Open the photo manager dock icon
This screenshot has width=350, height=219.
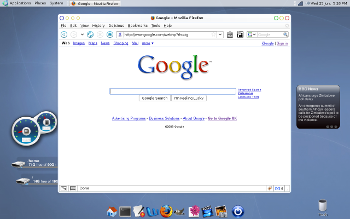pyautogui.click(x=221, y=211)
